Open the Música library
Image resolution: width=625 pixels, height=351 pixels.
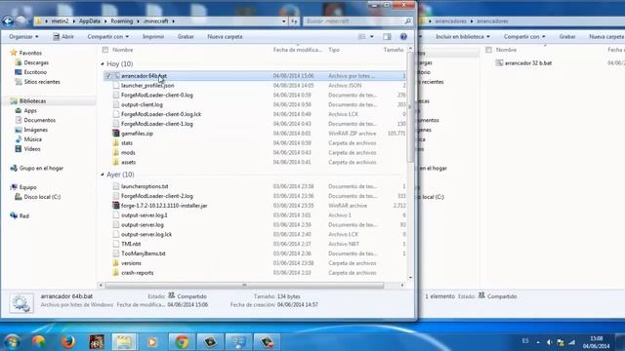[32, 139]
